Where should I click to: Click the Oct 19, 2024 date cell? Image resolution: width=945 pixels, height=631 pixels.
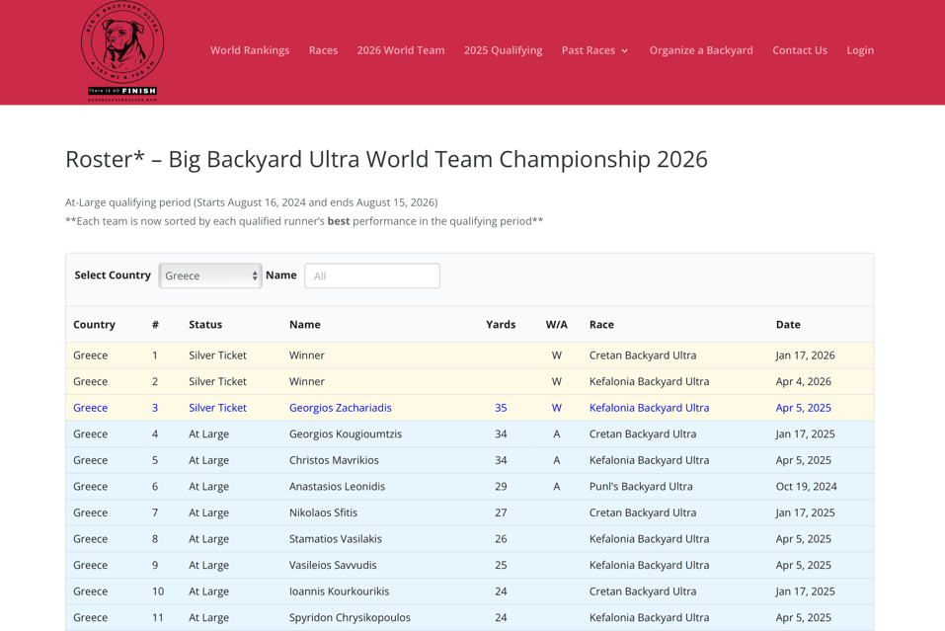click(x=807, y=487)
